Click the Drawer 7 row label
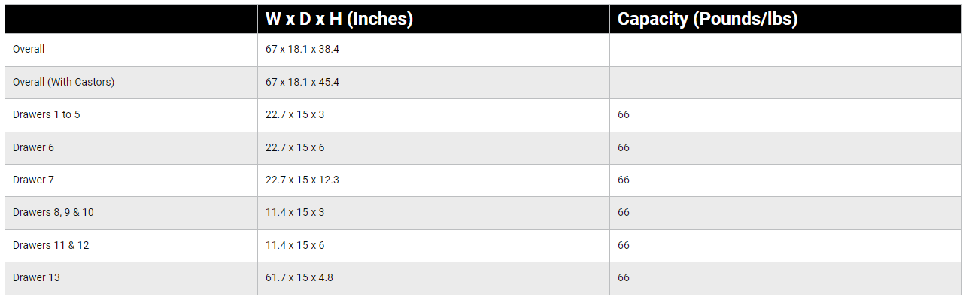The height and width of the screenshot is (300, 972). click(x=33, y=180)
